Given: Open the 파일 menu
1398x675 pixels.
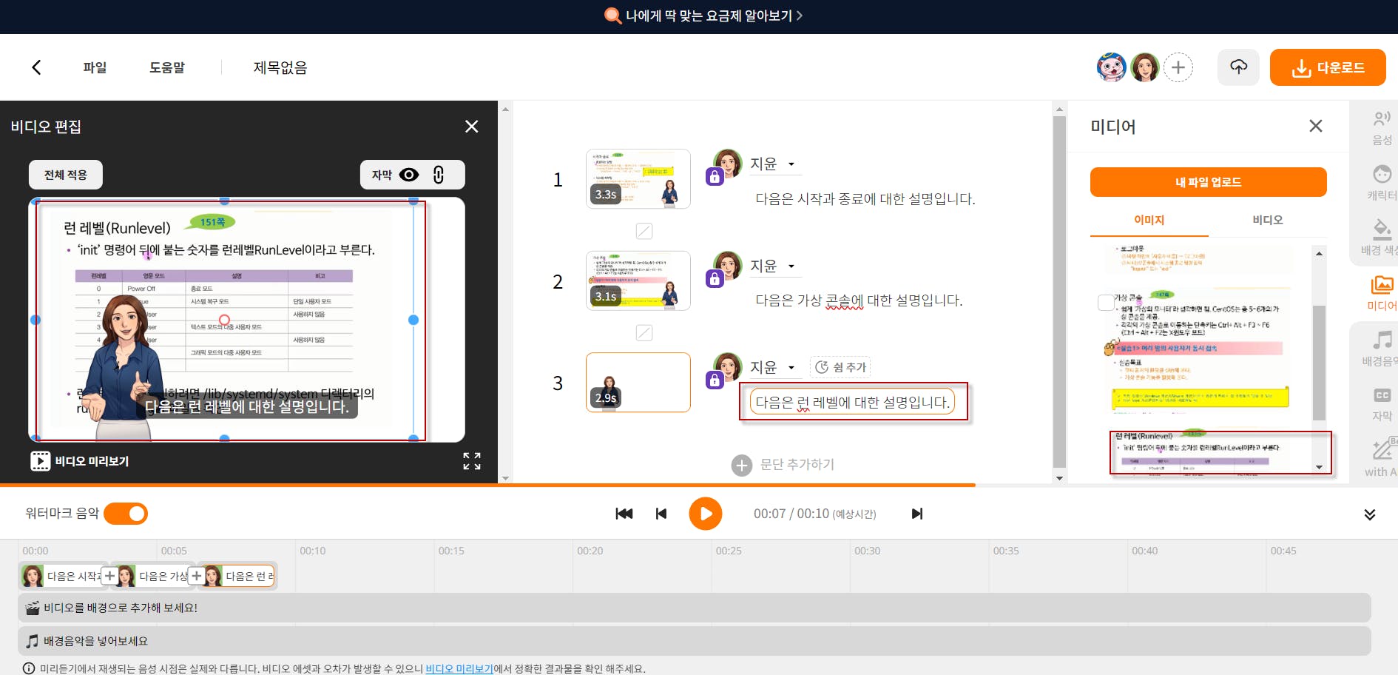Looking at the screenshot, I should coord(95,67).
